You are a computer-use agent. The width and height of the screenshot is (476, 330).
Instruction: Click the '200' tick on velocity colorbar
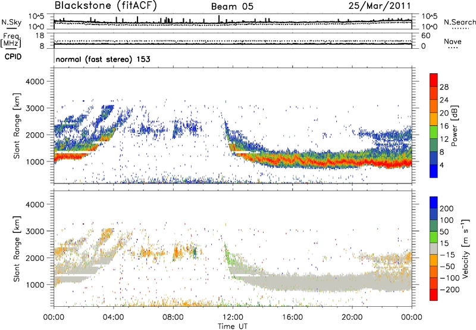[447, 208]
